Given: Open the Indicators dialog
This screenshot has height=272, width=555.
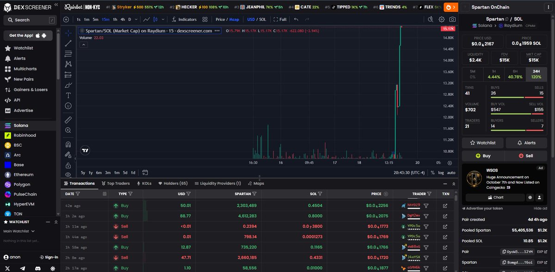Looking at the screenshot, I should coord(184,19).
